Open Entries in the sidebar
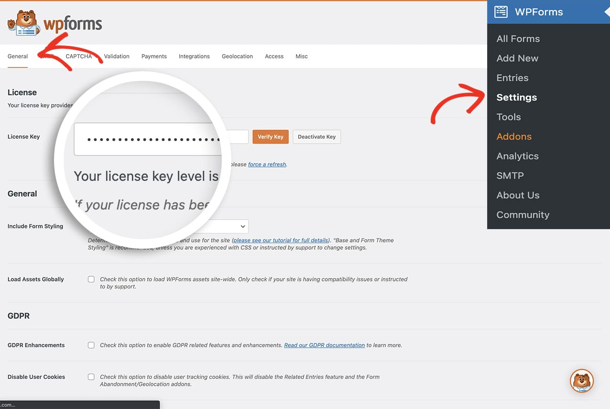The height and width of the screenshot is (409, 610). [512, 78]
